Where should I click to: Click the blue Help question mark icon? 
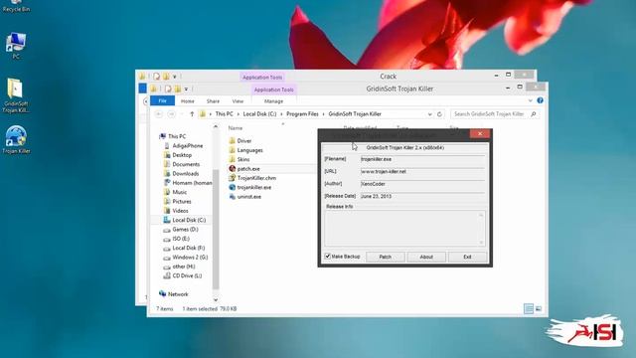point(540,100)
